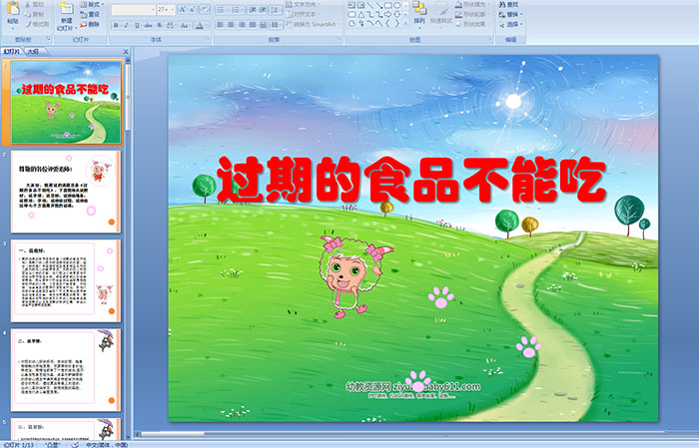The height and width of the screenshot is (448, 699).
Task: Toggle justify text alignment
Action: 252,25
